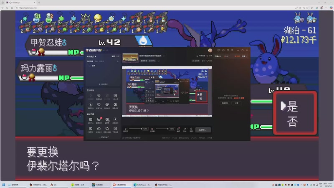The width and height of the screenshot is (334, 188).
Task: Adjust the microphone volume slider
Action: [x=135, y=129]
